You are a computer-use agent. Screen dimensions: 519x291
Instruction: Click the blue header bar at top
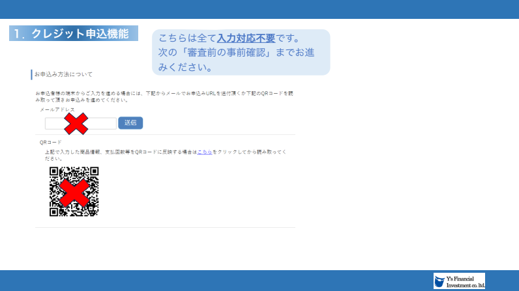pyautogui.click(x=259, y=9)
